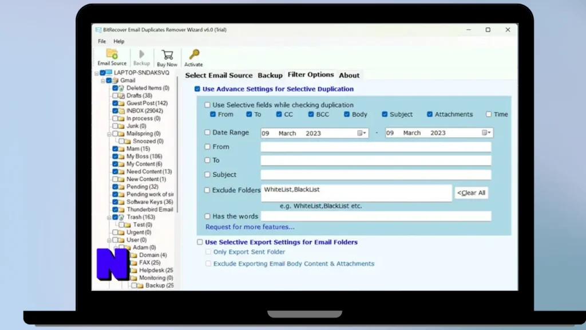This screenshot has width=586, height=330.
Task: Click the Deleted Items folder icon
Action: [x=121, y=88]
